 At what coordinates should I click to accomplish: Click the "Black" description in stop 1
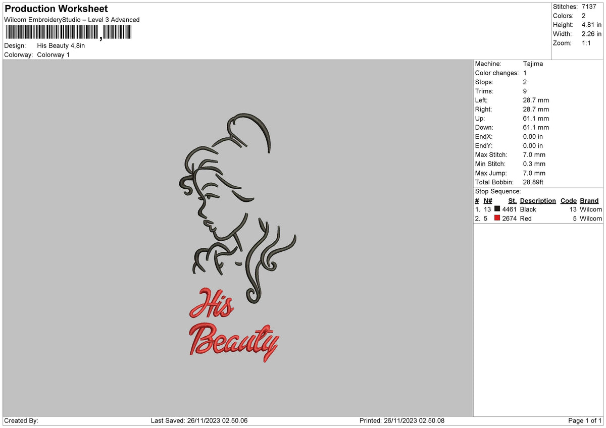(528, 209)
